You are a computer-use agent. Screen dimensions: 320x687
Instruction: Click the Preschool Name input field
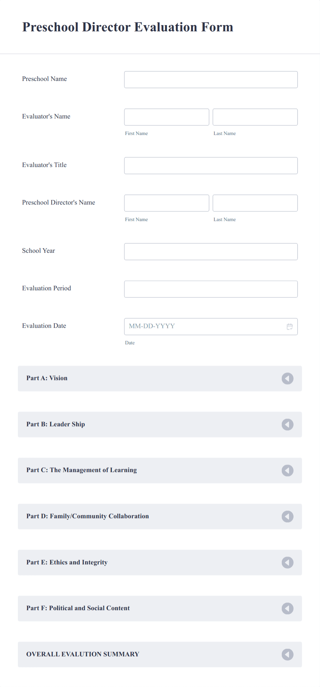coord(211,79)
